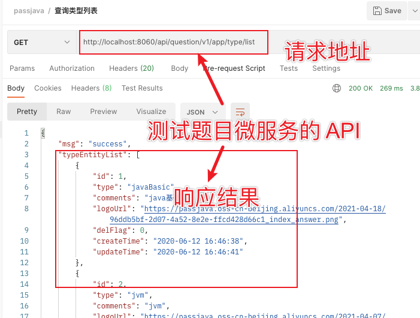The height and width of the screenshot is (318, 420).
Task: Choose the Visualize response view
Action: tap(151, 112)
